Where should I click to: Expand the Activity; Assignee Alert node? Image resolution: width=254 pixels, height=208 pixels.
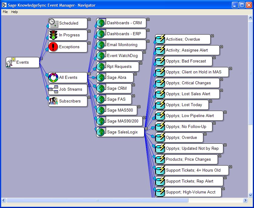click(x=222, y=47)
